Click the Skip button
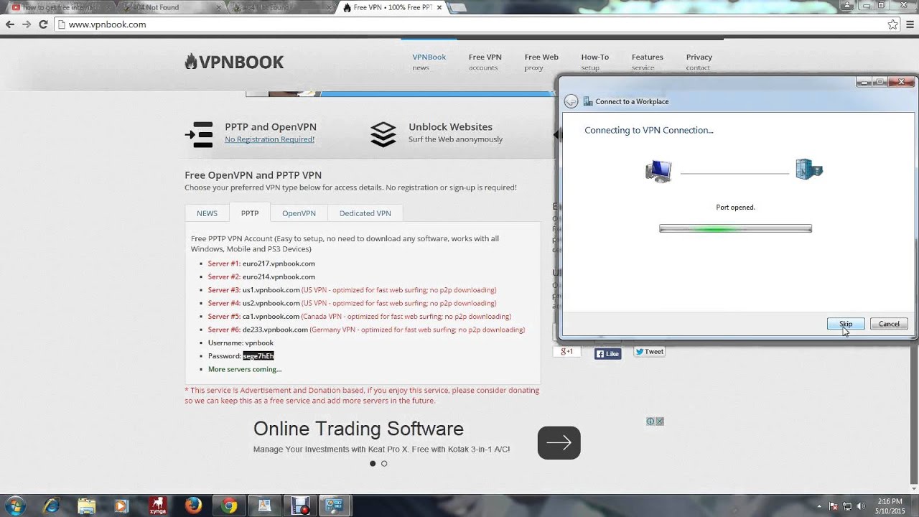 pyautogui.click(x=846, y=324)
